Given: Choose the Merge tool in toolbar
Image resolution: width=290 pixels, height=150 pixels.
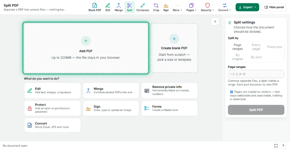Looking at the screenshot, I should pos(119,7).
